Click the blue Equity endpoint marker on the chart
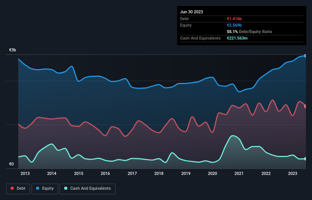312x200 pixels. point(306,56)
